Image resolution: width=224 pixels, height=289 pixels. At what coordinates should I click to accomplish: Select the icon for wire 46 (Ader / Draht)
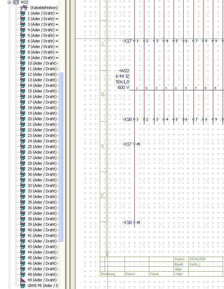pyautogui.click(x=23, y=263)
